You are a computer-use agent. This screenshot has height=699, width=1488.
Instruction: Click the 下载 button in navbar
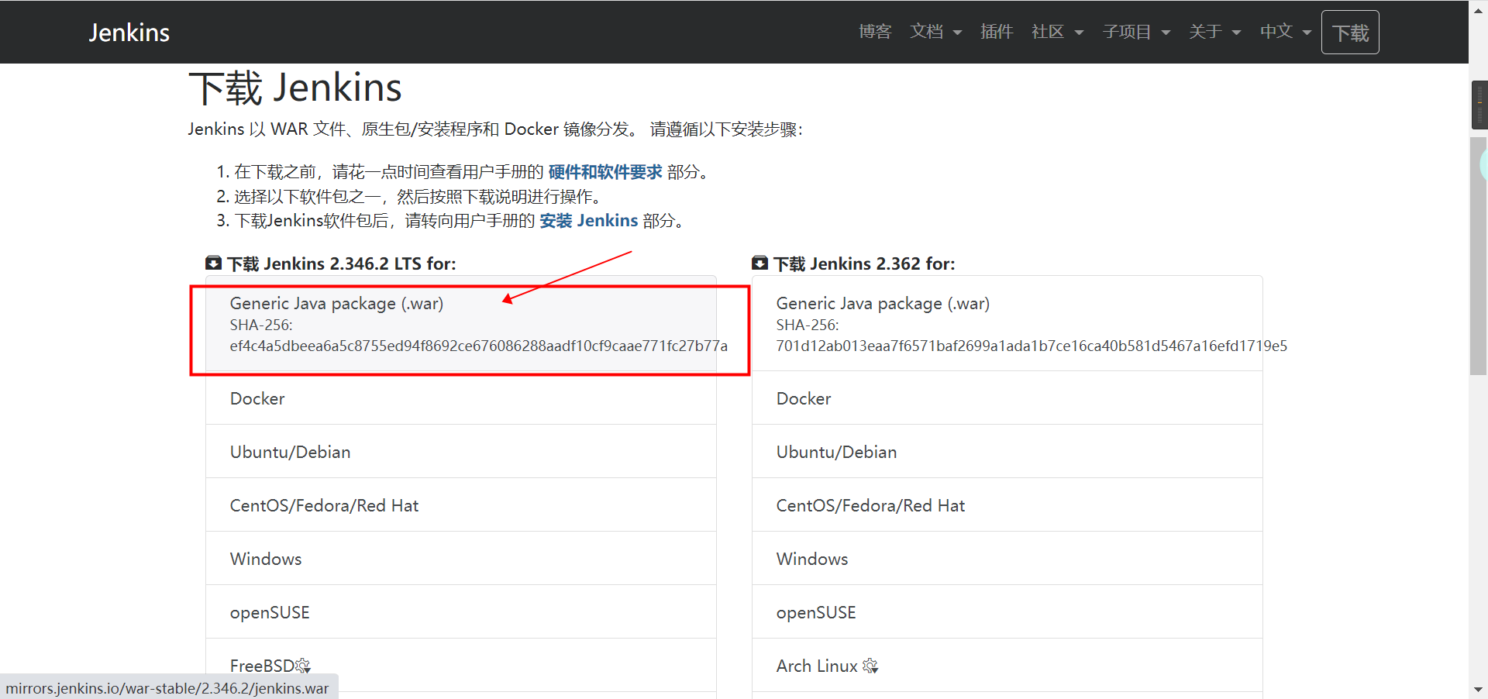pyautogui.click(x=1350, y=33)
